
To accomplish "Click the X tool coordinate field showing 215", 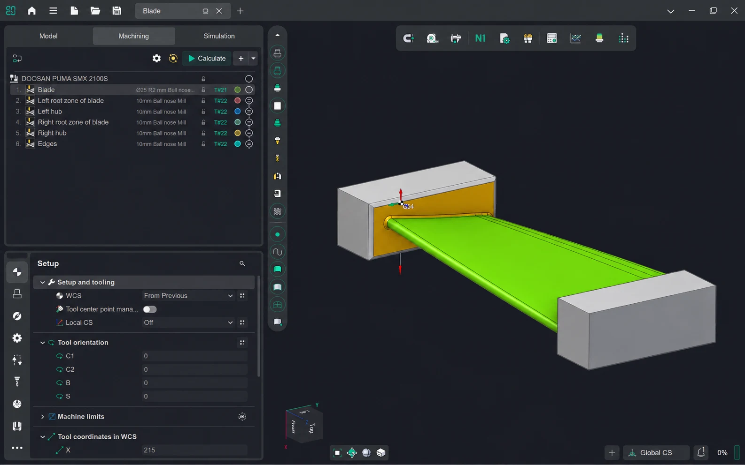I will click(x=194, y=450).
